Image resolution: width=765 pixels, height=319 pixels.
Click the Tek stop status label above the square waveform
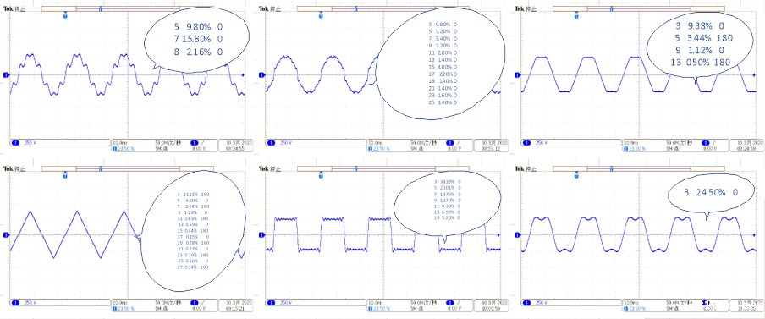pyautogui.click(x=269, y=168)
